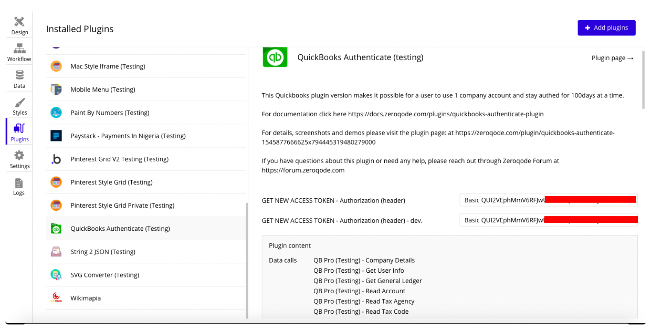660x336 pixels.
Task: Click the documentation URL text line
Action: pyautogui.click(x=403, y=114)
